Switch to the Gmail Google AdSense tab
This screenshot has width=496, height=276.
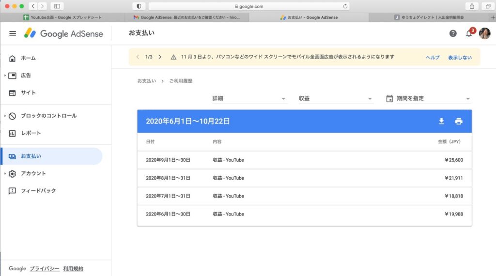(x=187, y=17)
